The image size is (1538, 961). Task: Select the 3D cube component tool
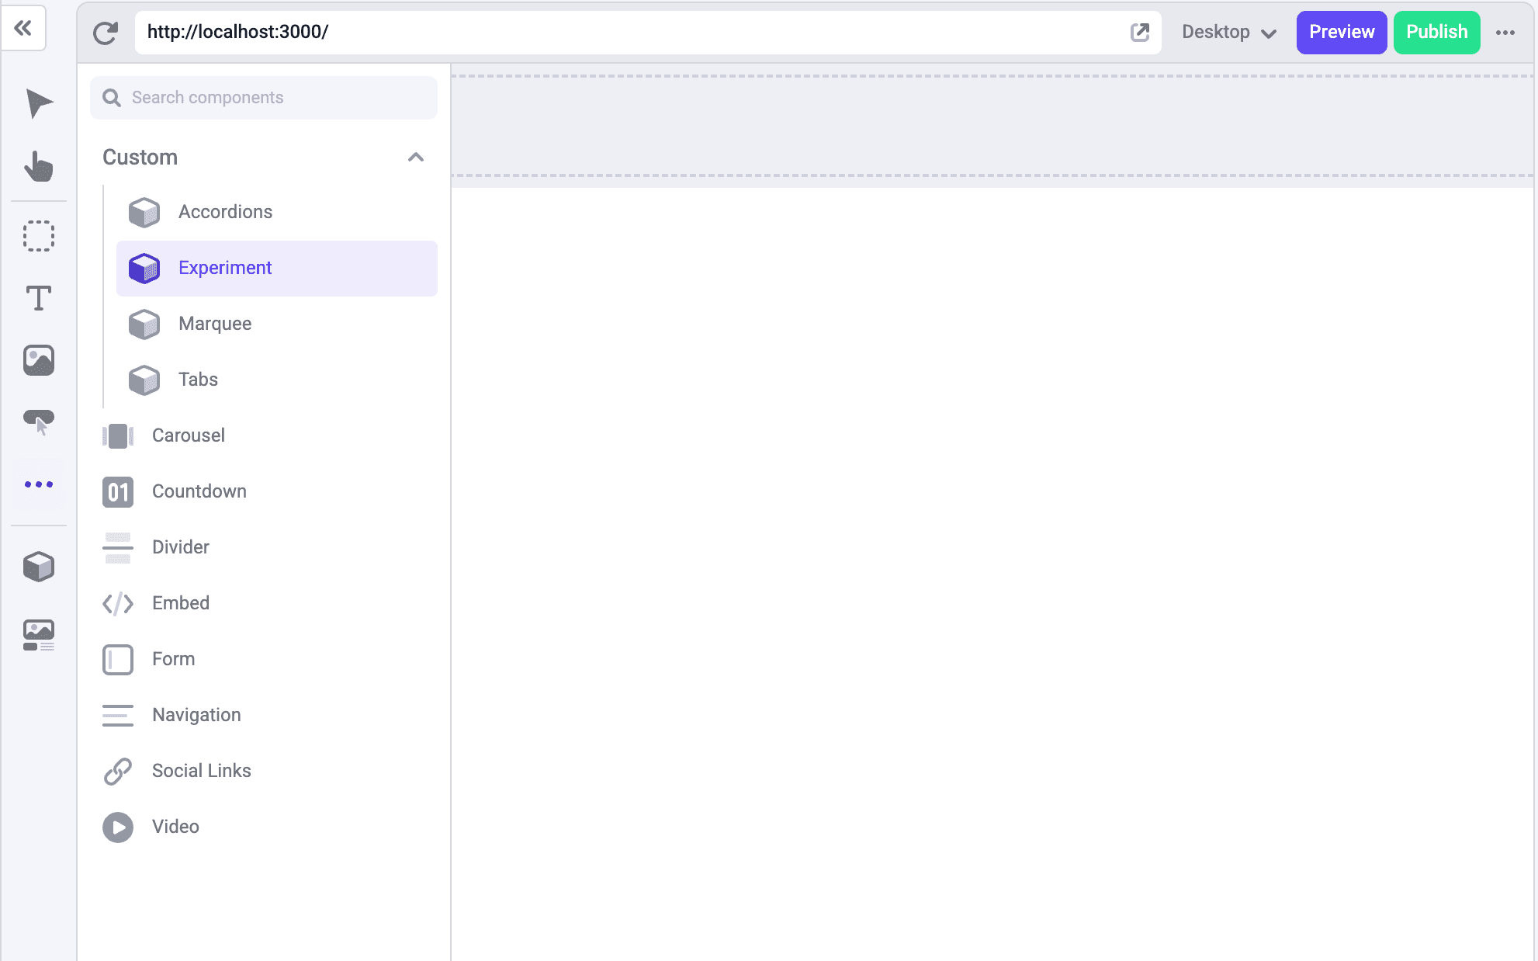[38, 566]
